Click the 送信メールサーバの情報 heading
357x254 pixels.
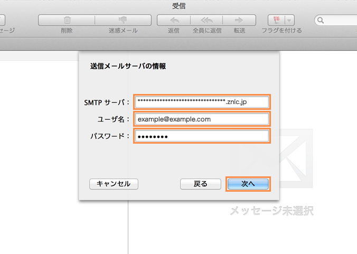click(128, 66)
